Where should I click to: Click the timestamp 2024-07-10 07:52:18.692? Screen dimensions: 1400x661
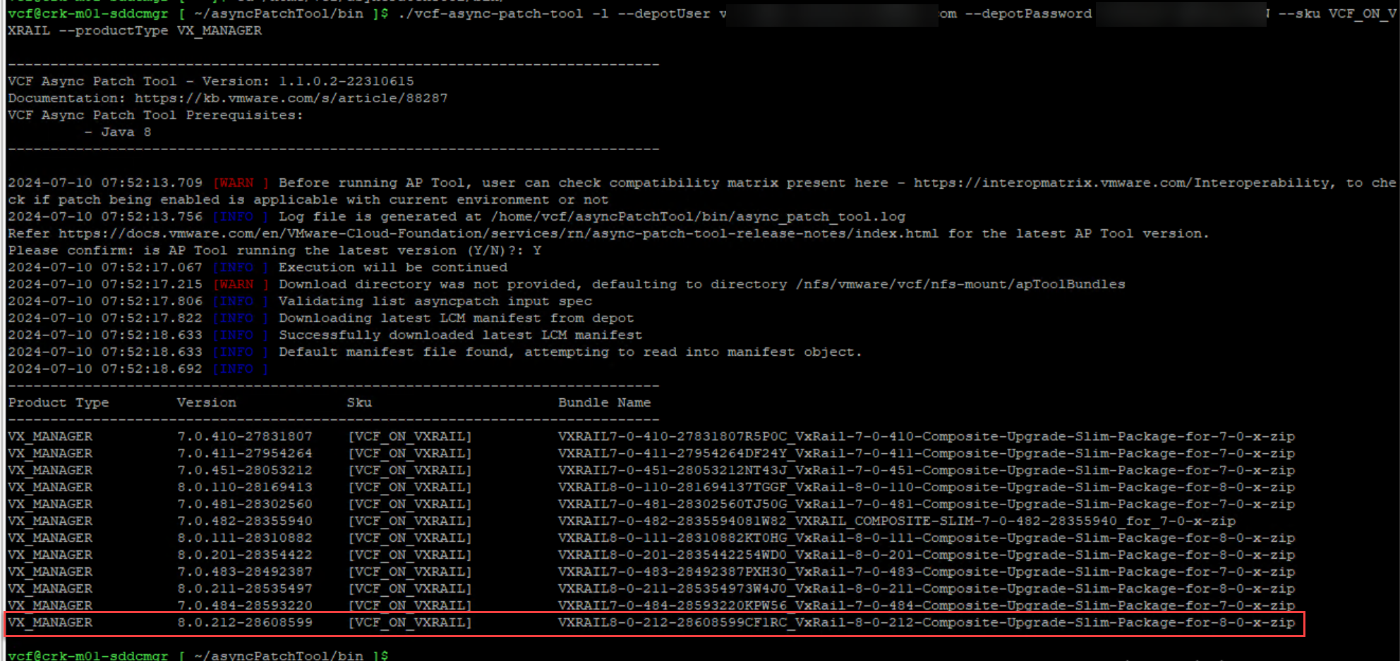coord(105,369)
